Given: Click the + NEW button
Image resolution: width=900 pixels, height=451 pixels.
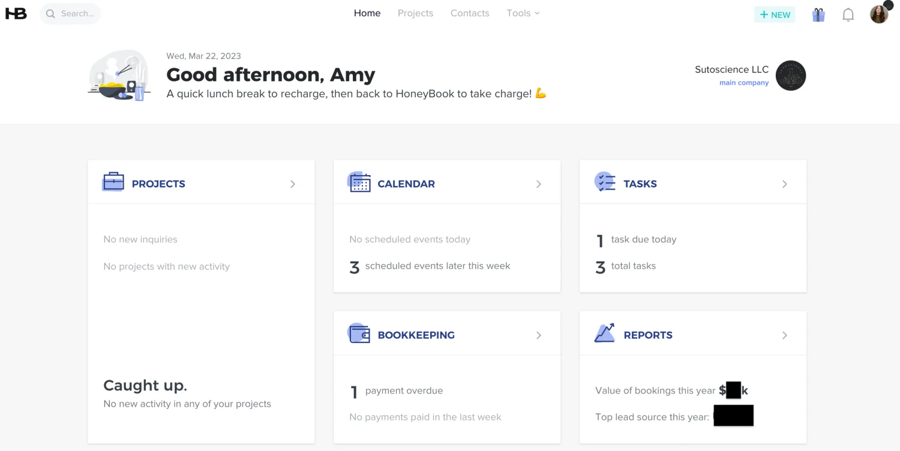Looking at the screenshot, I should coord(775,14).
